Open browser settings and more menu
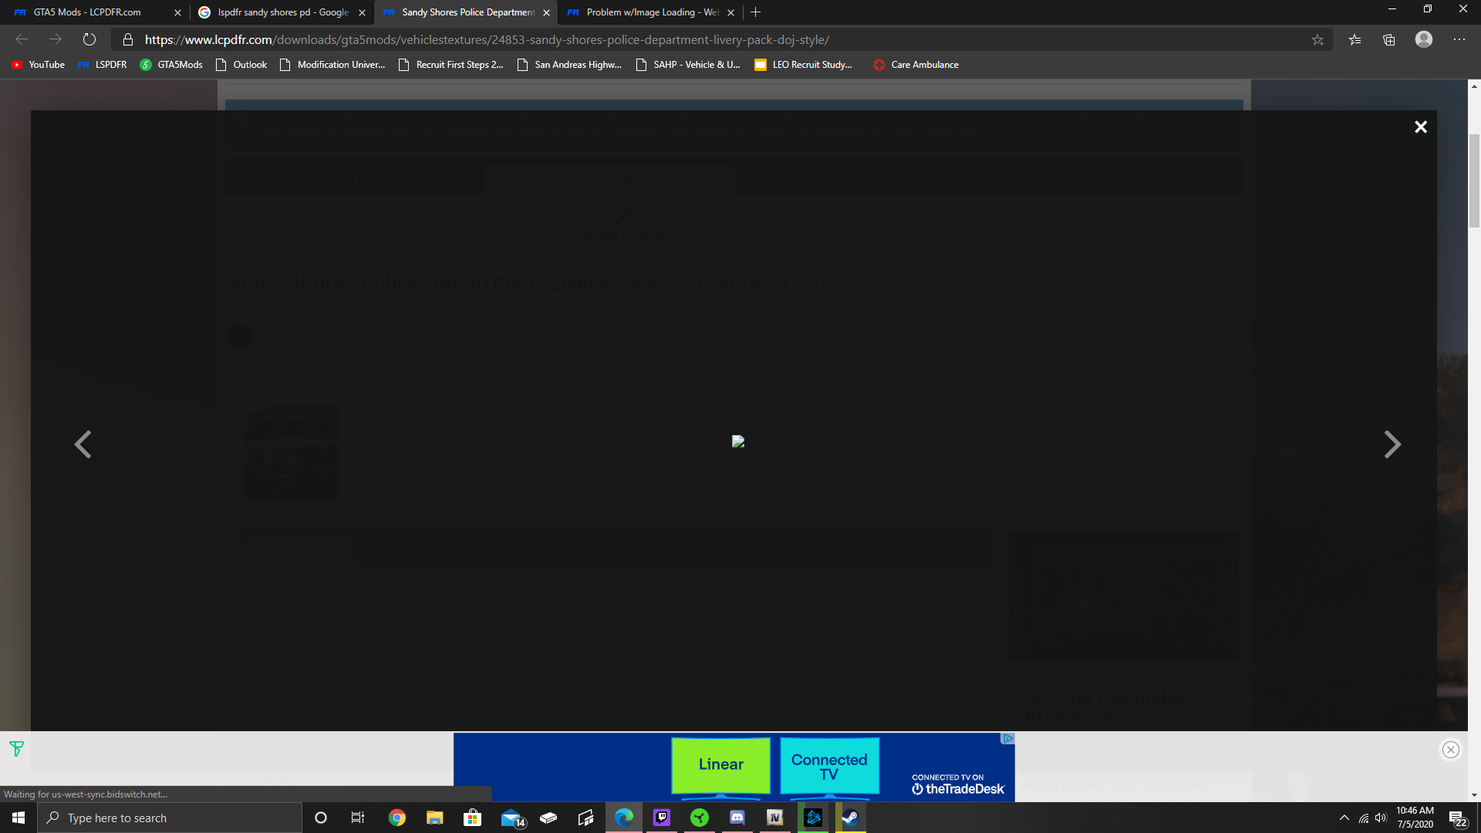 point(1459,39)
